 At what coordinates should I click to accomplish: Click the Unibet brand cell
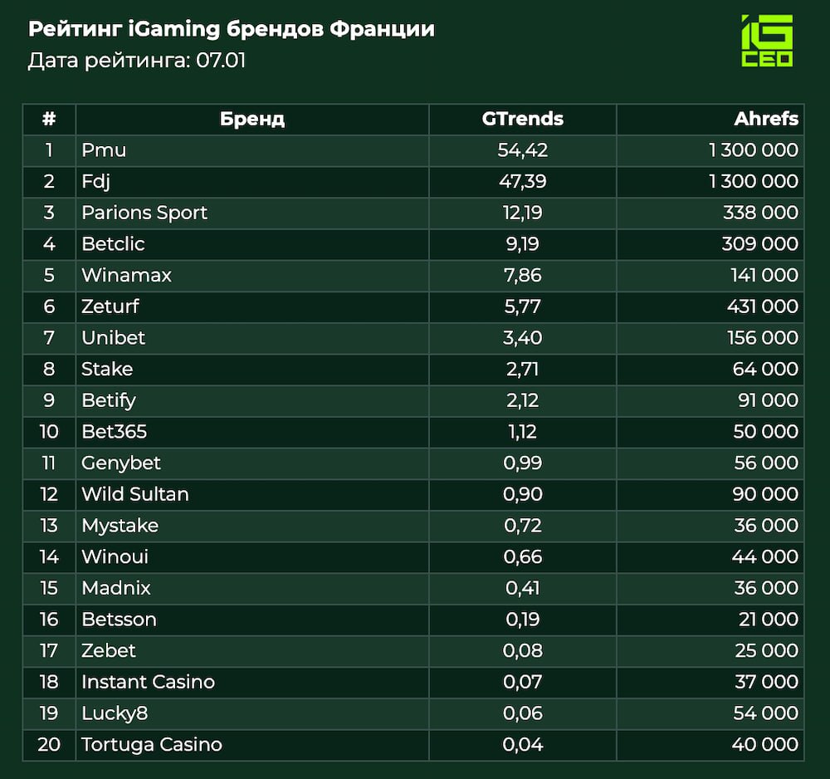tap(113, 338)
